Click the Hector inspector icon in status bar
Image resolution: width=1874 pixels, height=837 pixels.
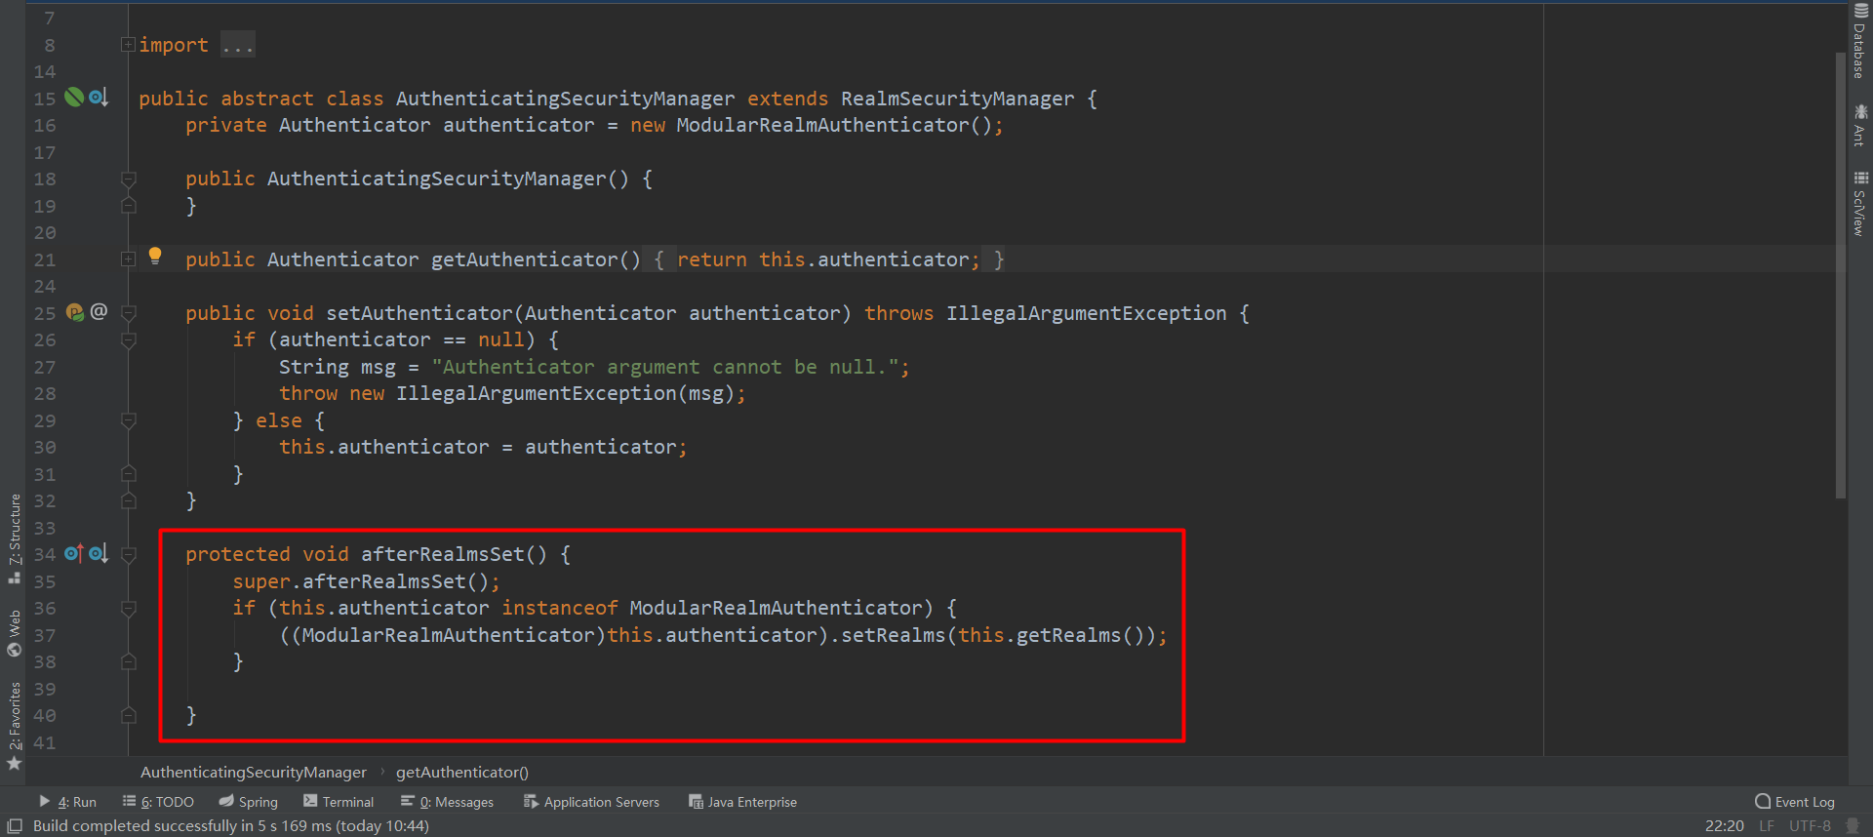[1853, 825]
